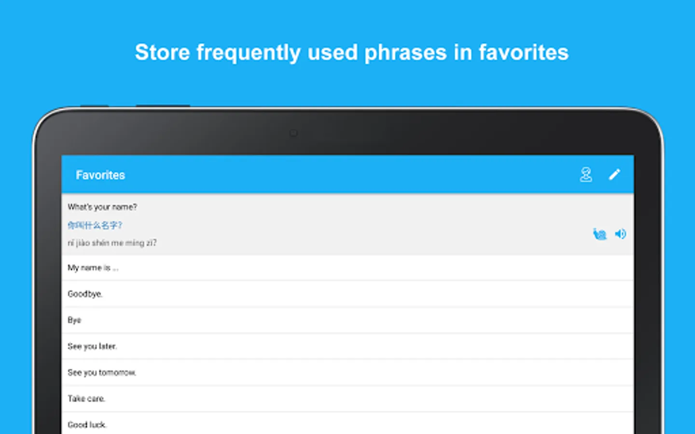Click the pinyin line "nǐ jiào shén me míng zì?"
Screen dimensions: 695x434
112,243
